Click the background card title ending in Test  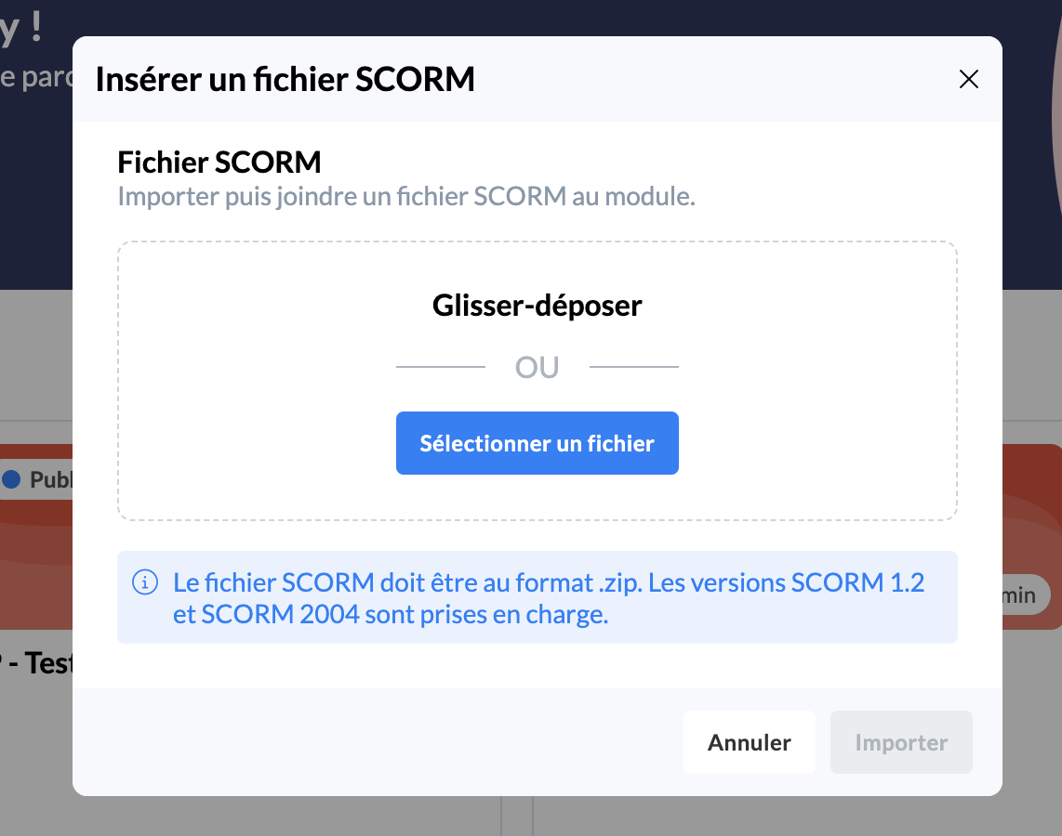point(37,663)
